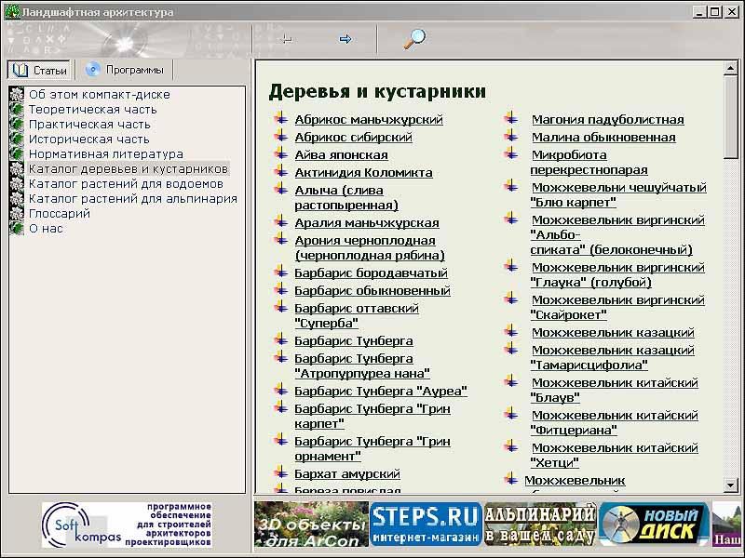745x558 pixels.
Task: Open the Бархат амурский article link
Action: pyautogui.click(x=346, y=473)
